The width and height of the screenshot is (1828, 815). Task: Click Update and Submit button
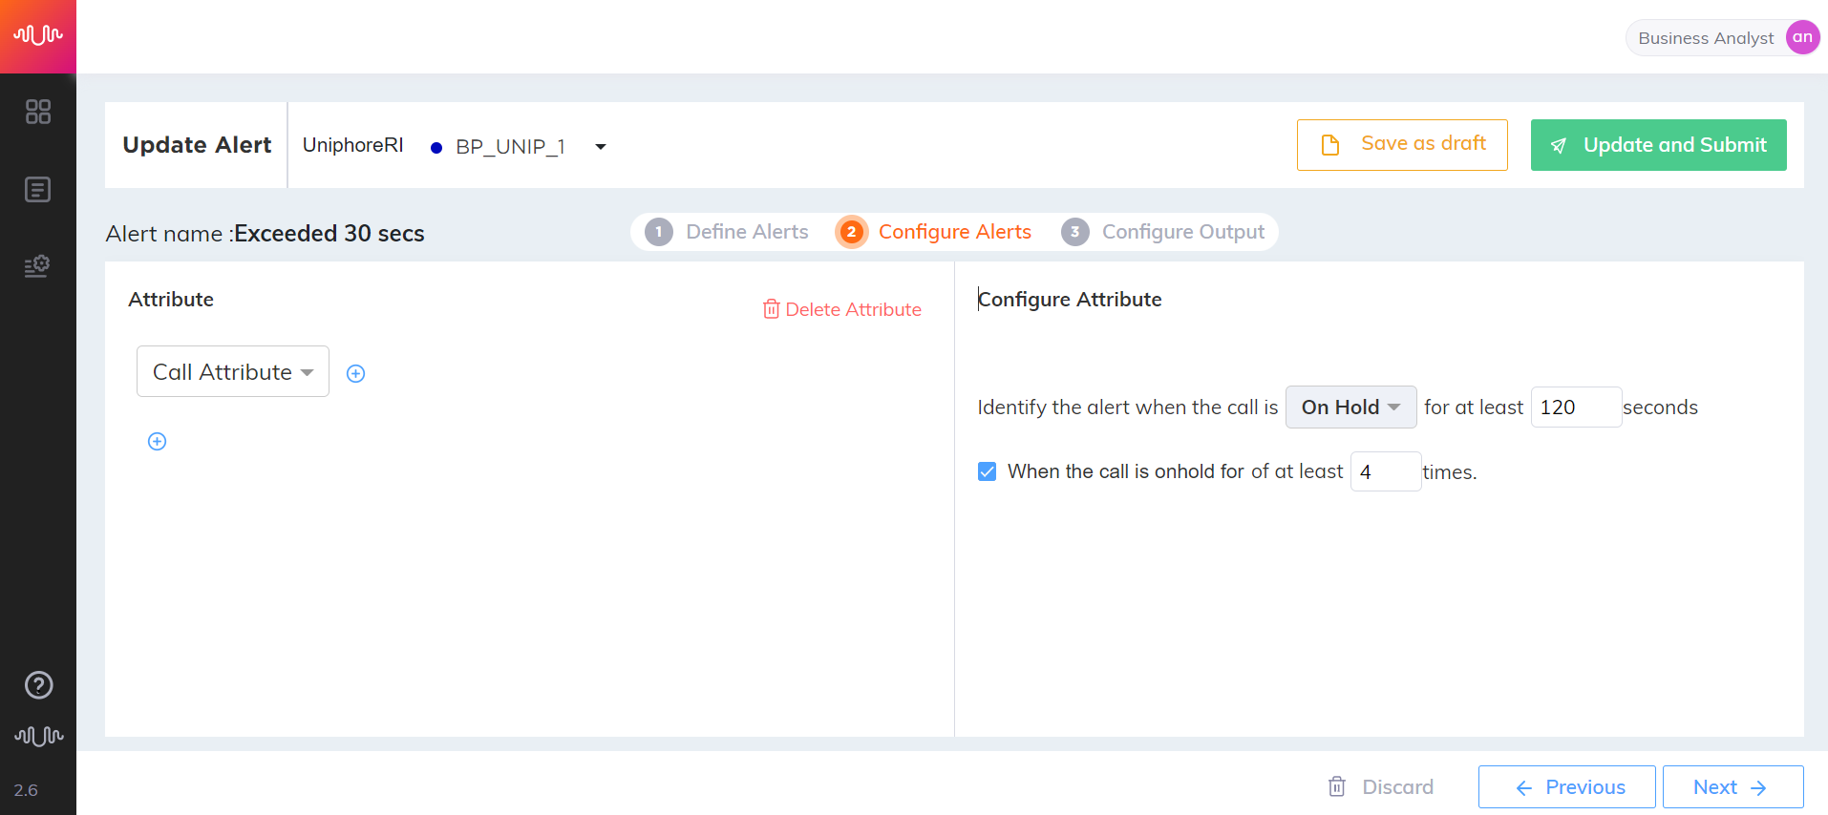(1659, 145)
